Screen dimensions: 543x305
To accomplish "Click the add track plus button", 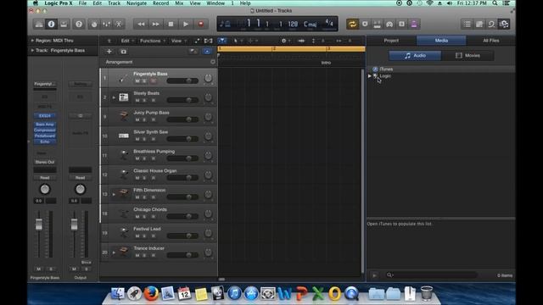I will pos(109,51).
